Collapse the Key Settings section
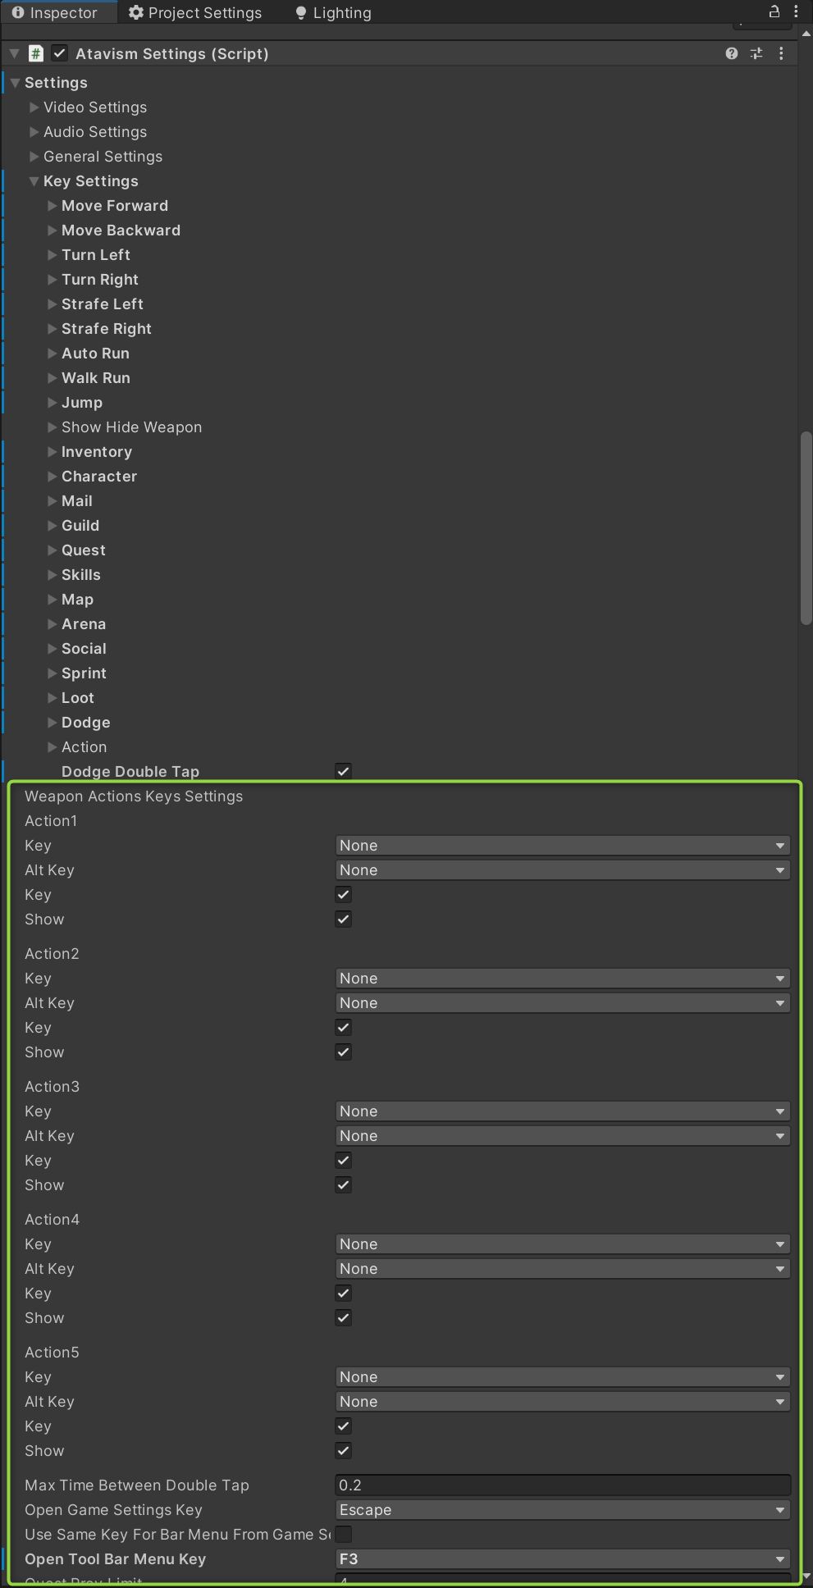The image size is (813, 1588). (34, 181)
